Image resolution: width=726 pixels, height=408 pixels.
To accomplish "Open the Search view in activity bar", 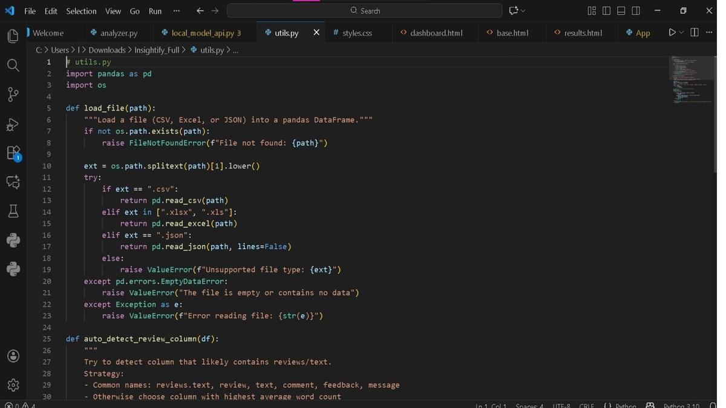I will (13, 65).
